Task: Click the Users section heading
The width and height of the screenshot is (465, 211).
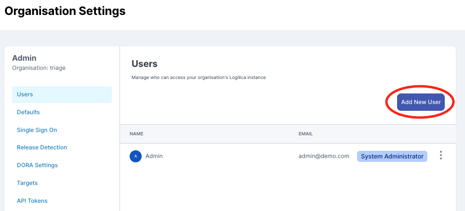Action: point(145,64)
